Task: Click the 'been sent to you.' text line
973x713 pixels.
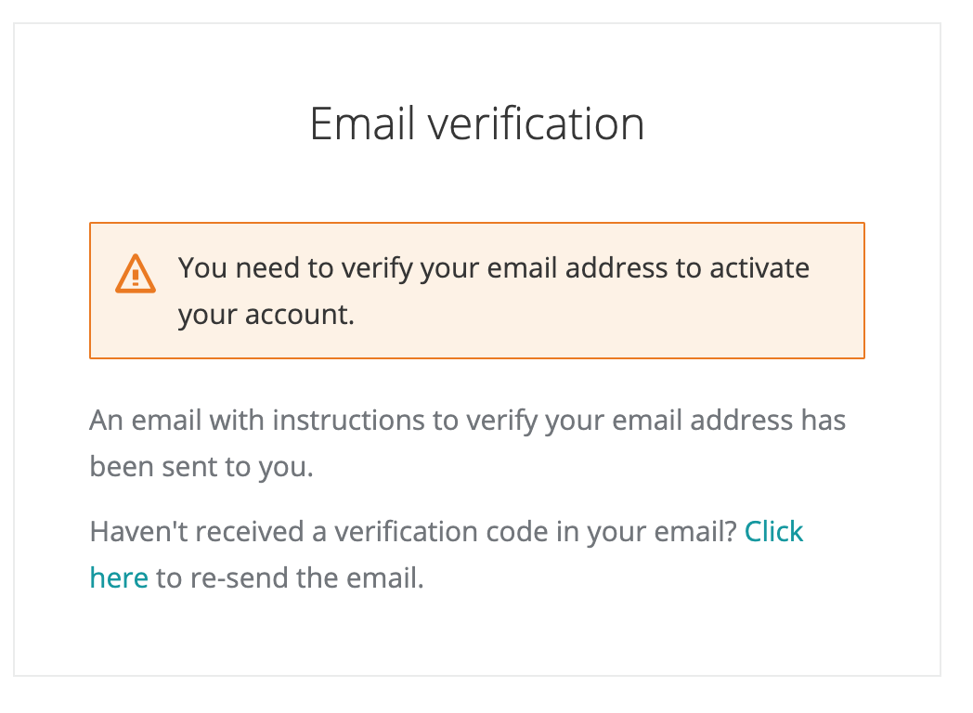Action: tap(201, 467)
